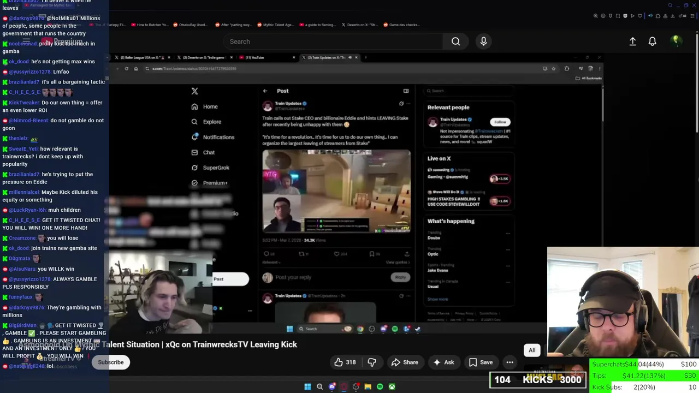The height and width of the screenshot is (393, 699).
Task: Save the video to a playlist
Action: (x=481, y=362)
